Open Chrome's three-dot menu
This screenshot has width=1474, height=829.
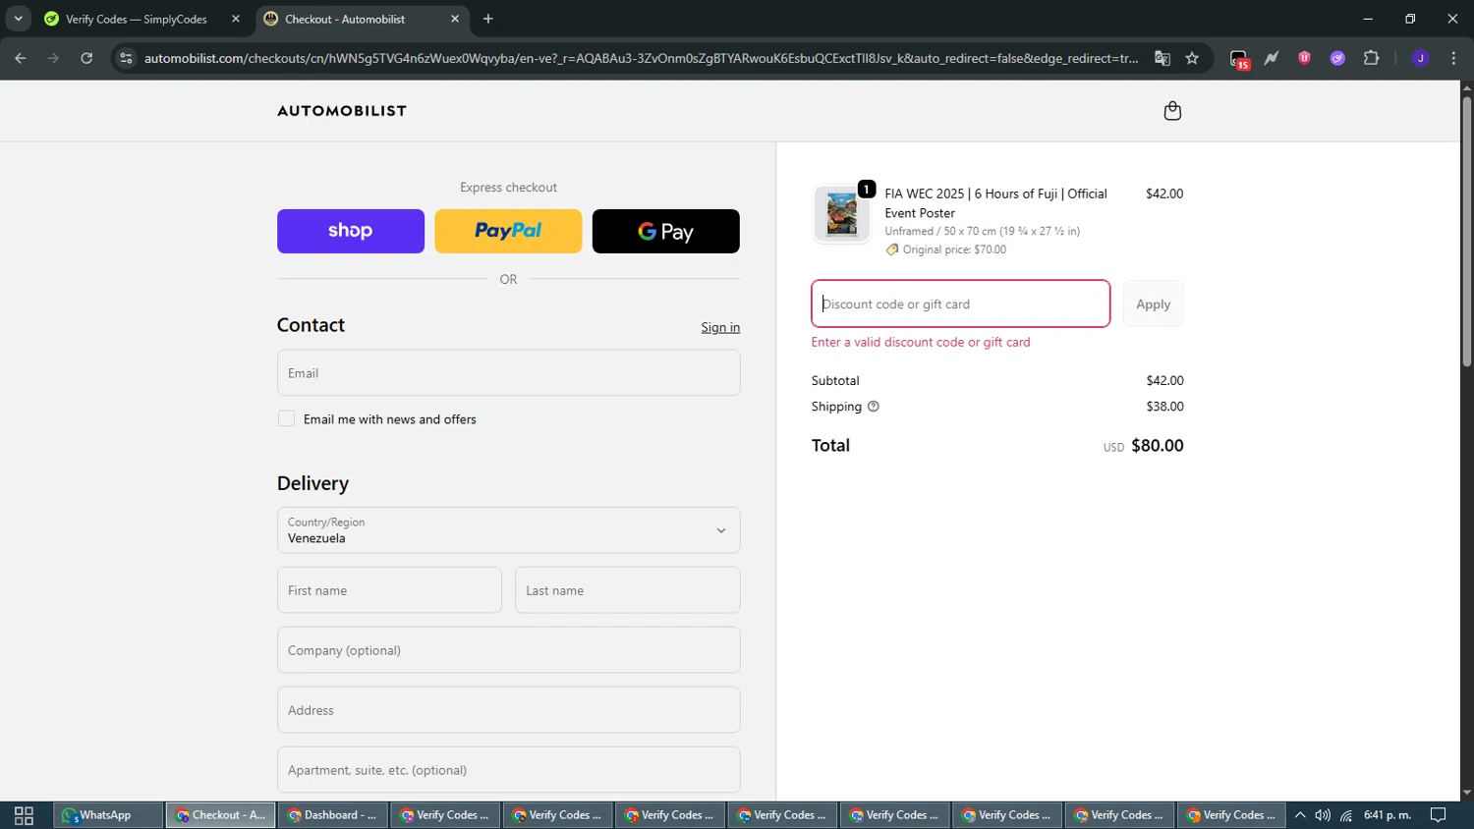tap(1453, 58)
